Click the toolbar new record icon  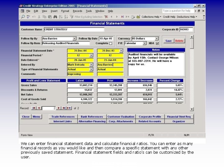pos(128,17)
